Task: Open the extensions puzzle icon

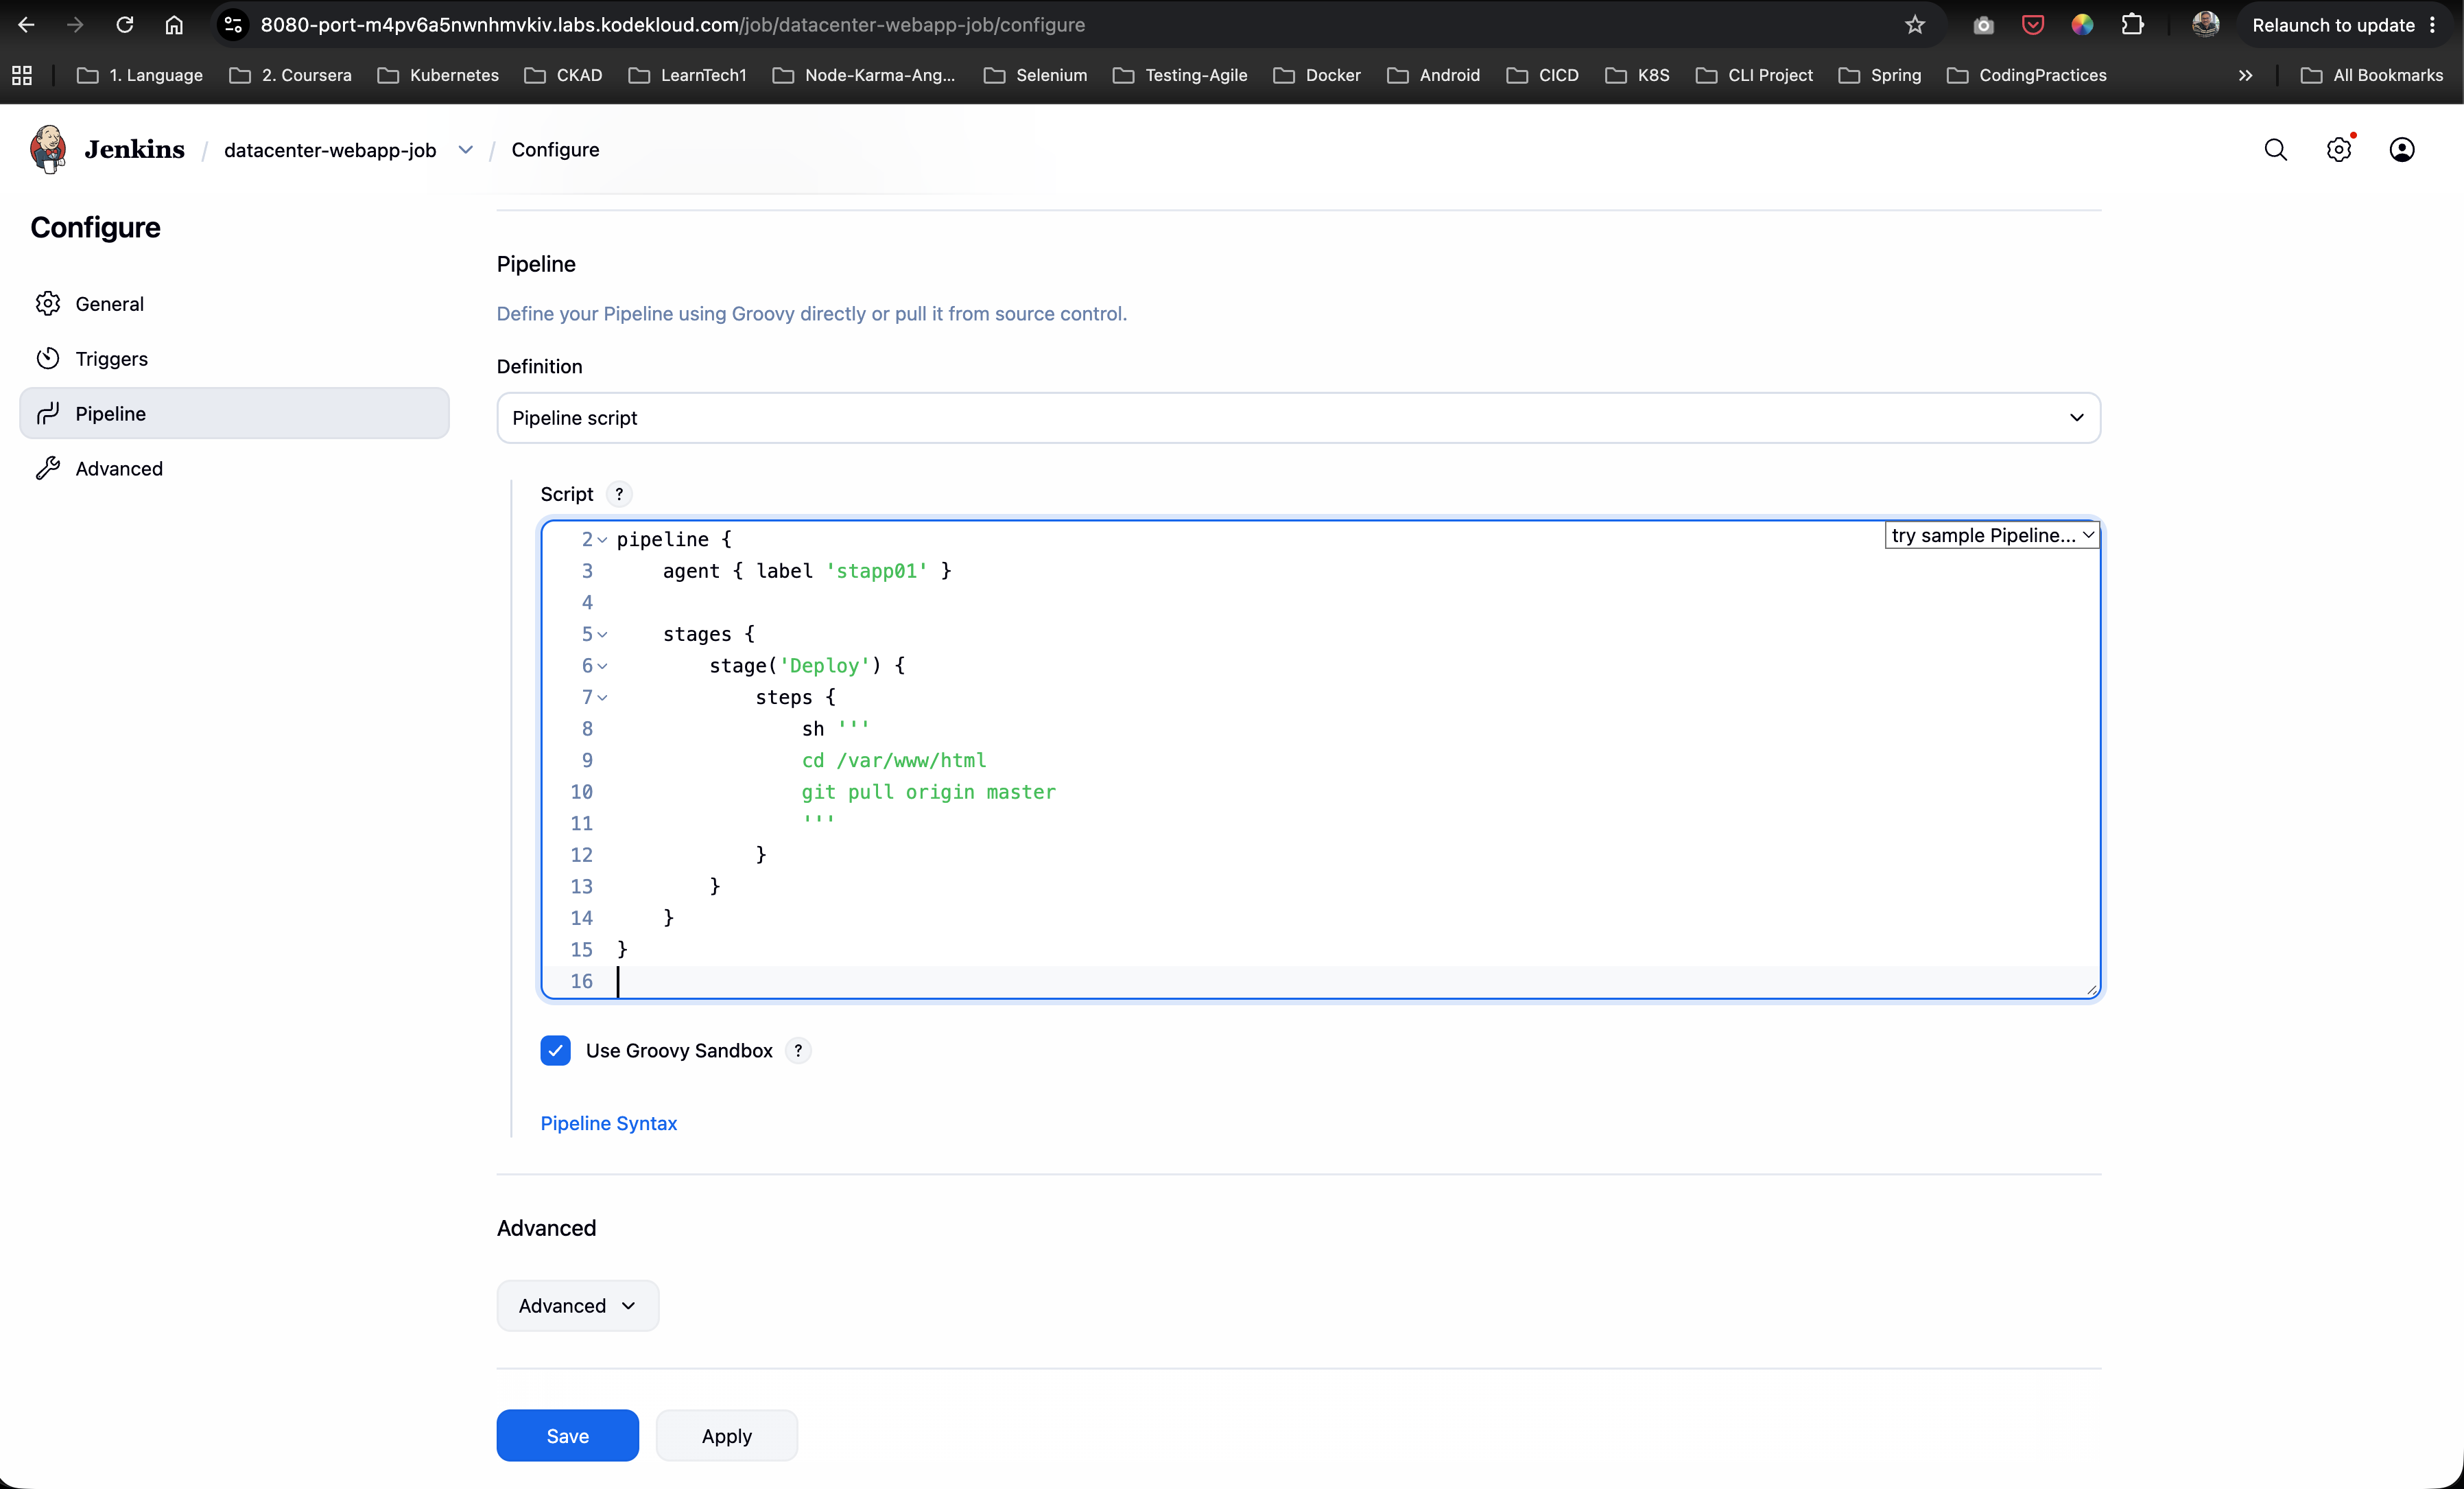Action: pos(2132,25)
